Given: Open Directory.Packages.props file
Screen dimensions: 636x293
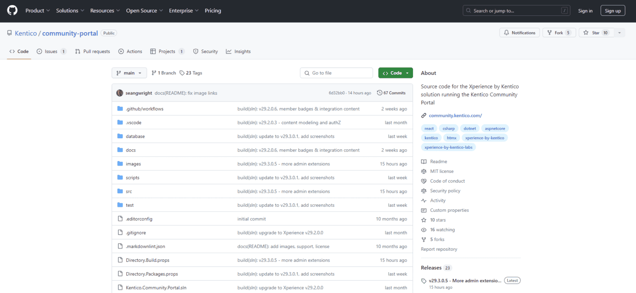Looking at the screenshot, I should click(152, 274).
